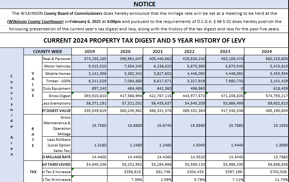This screenshot has height=182, width=289.
Task: Select the 2022 year header cell
Action: 189,52
